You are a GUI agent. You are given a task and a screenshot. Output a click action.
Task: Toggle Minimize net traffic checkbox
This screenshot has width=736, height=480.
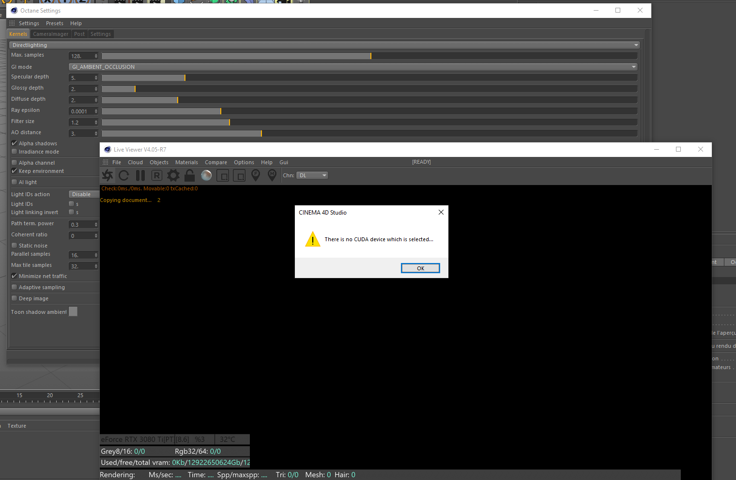tap(15, 276)
